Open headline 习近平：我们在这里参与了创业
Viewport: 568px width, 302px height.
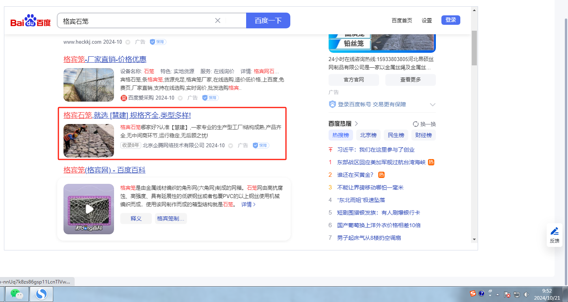(376, 150)
